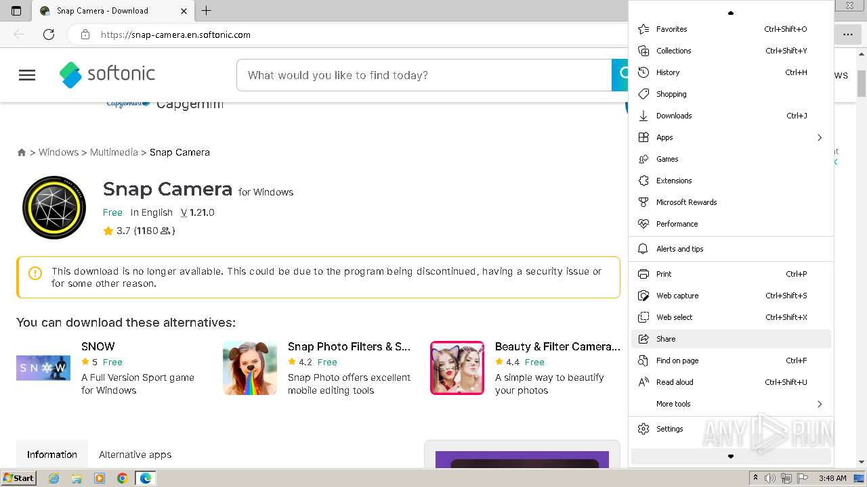The image size is (867, 487).
Task: Click the Microsoft Edge taskbar icon
Action: (x=146, y=478)
